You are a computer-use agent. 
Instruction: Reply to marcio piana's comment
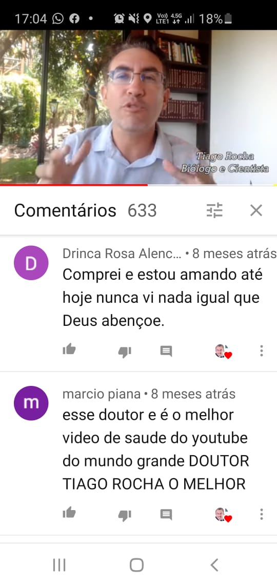click(166, 515)
